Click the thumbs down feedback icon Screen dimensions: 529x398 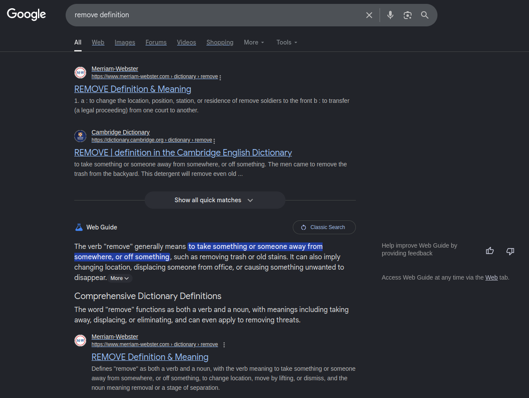pyautogui.click(x=510, y=251)
